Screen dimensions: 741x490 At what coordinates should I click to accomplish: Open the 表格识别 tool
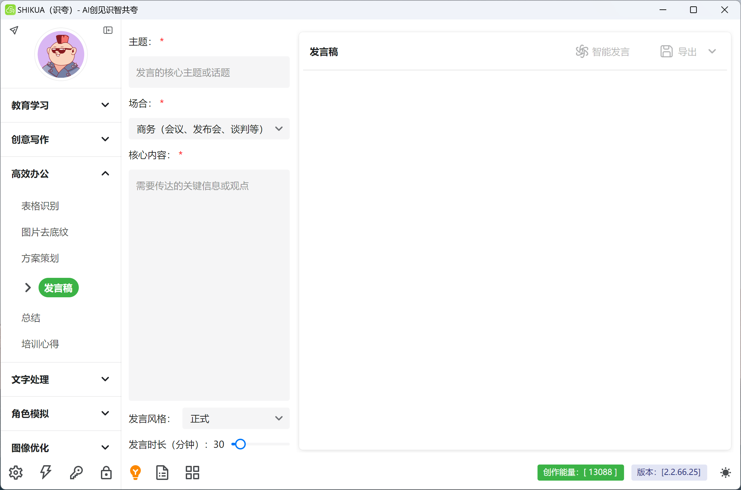[x=40, y=206]
